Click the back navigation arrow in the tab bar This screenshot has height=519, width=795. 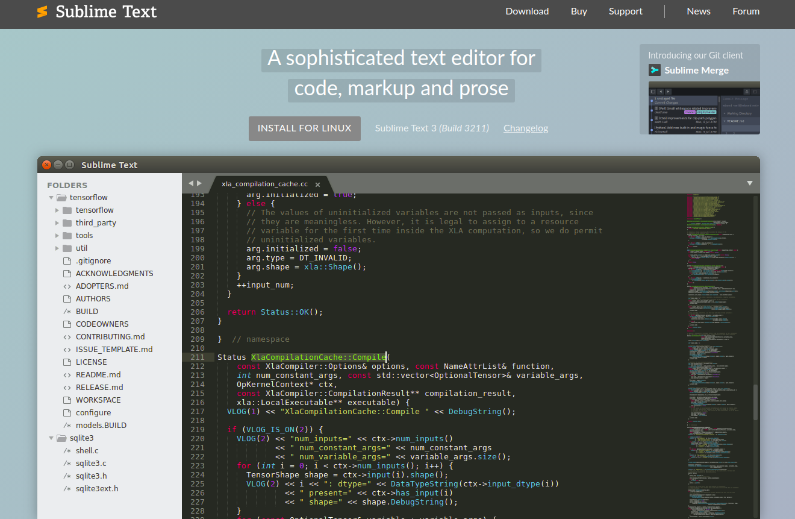pyautogui.click(x=190, y=182)
